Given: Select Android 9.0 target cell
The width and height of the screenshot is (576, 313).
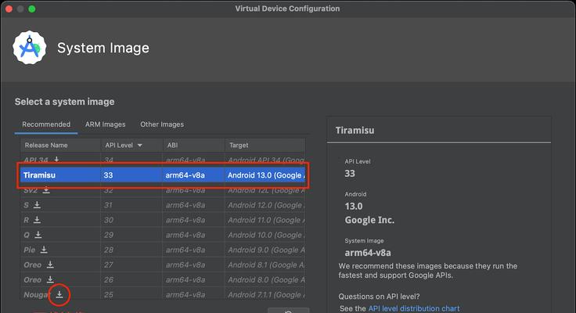Looking at the screenshot, I should tap(266, 250).
